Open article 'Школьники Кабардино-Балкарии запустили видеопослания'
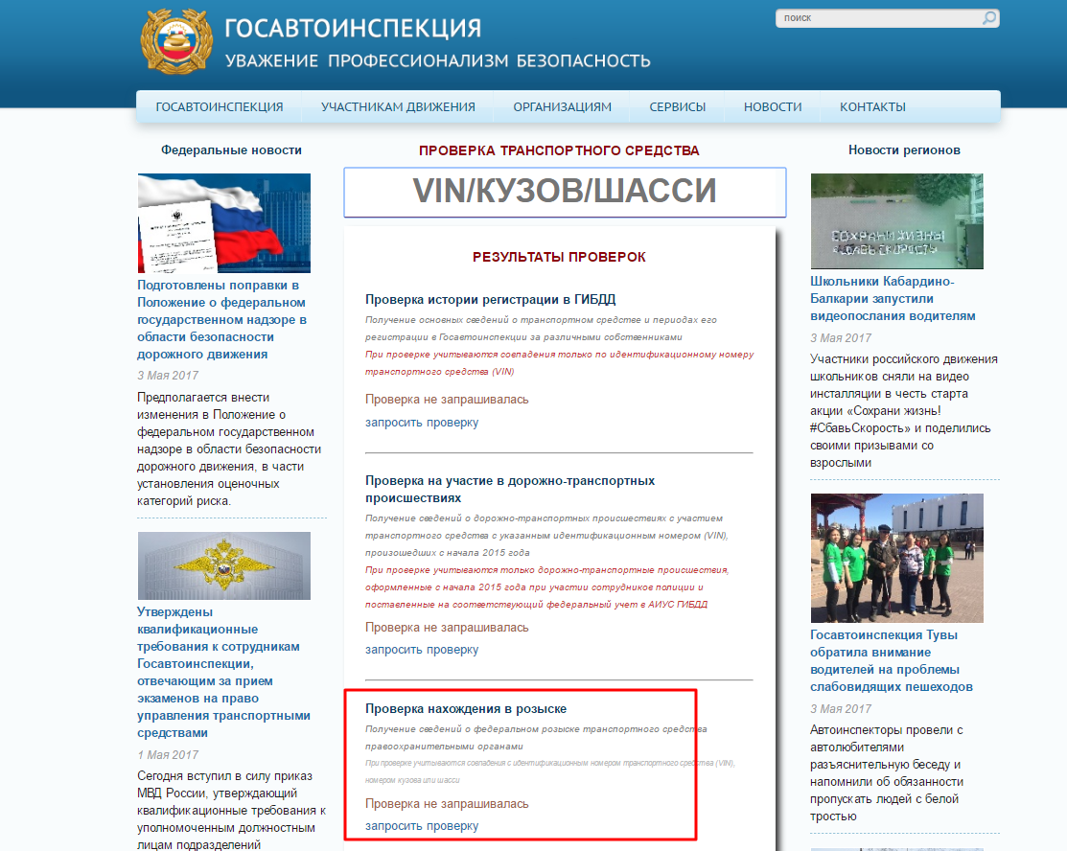This screenshot has height=851, width=1067. coord(893,299)
